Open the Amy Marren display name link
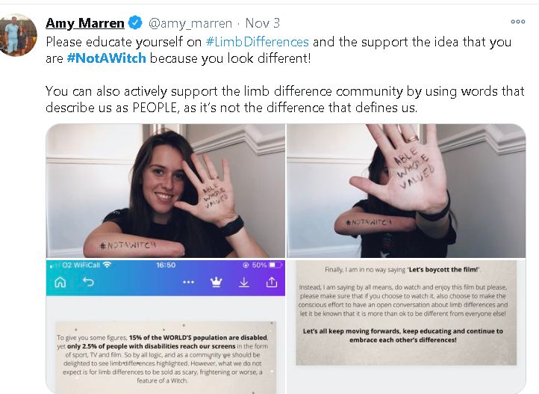 pos(85,23)
